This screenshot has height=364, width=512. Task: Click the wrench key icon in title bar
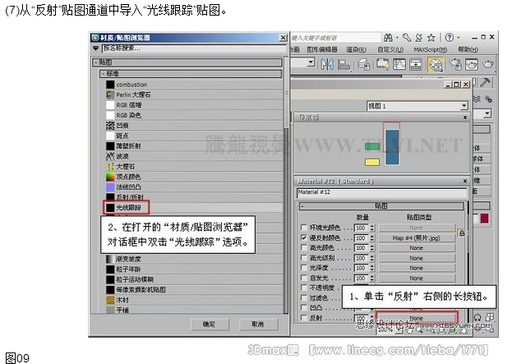pyautogui.click(x=407, y=38)
